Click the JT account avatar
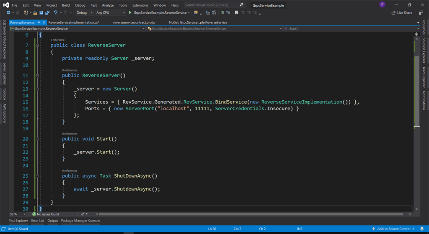Screen dimensions: 429x234 click(x=382, y=5)
